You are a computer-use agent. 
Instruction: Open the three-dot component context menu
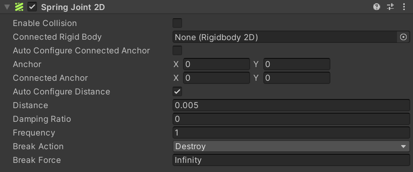click(404, 7)
